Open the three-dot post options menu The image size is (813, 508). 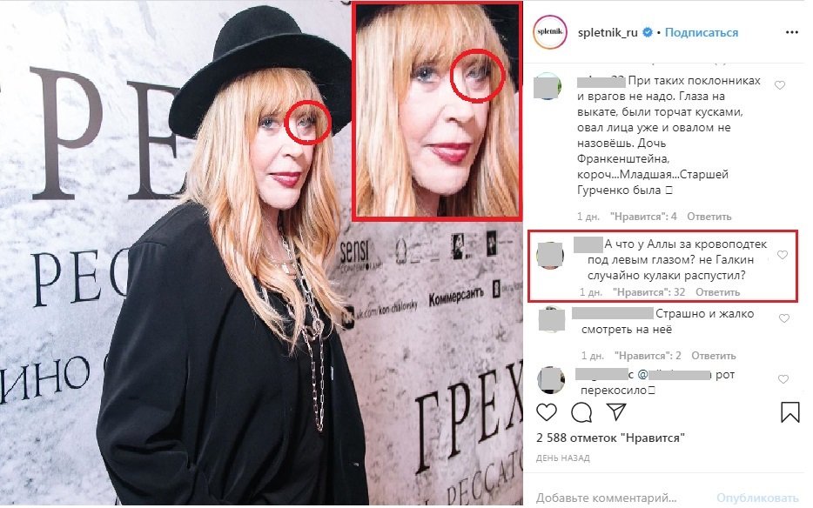point(792,32)
